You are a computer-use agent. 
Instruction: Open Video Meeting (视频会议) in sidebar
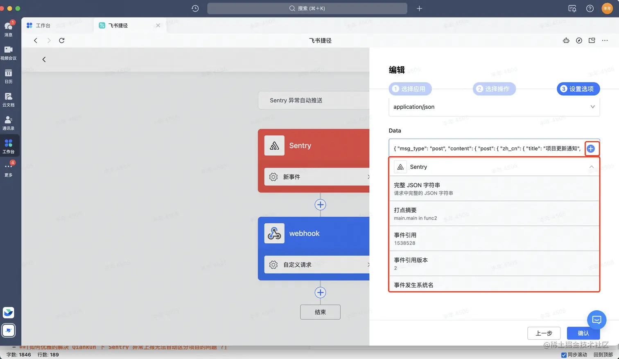(9, 52)
